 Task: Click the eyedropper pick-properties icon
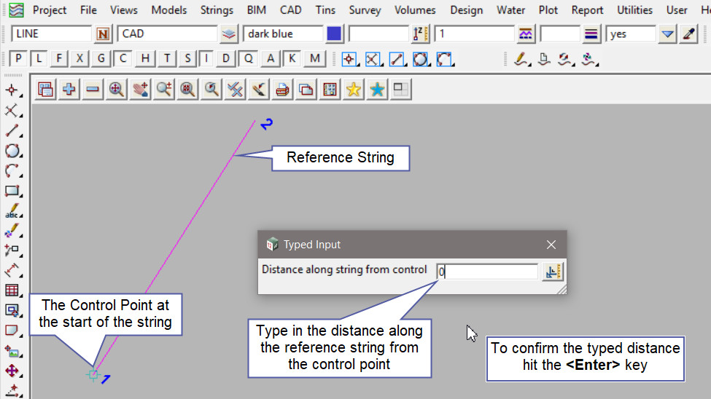[689, 34]
